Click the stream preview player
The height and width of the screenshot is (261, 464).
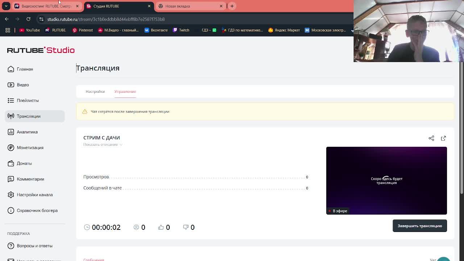pos(386,181)
